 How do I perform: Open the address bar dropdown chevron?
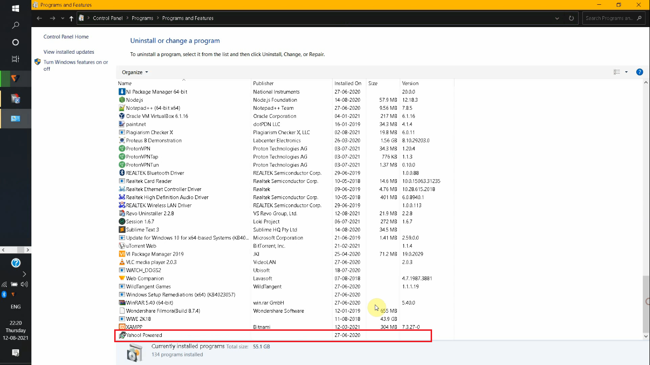[x=557, y=18]
